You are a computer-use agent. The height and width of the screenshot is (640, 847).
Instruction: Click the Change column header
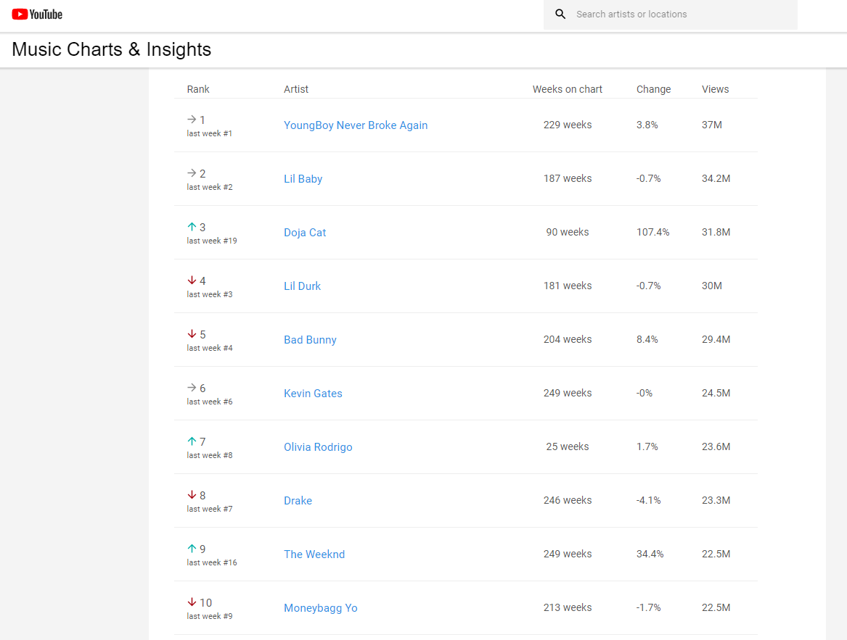tap(653, 89)
